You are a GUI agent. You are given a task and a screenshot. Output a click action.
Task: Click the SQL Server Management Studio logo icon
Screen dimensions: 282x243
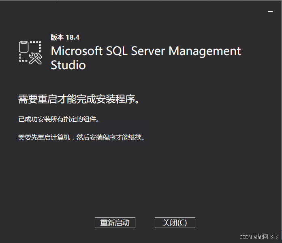[x=30, y=53]
